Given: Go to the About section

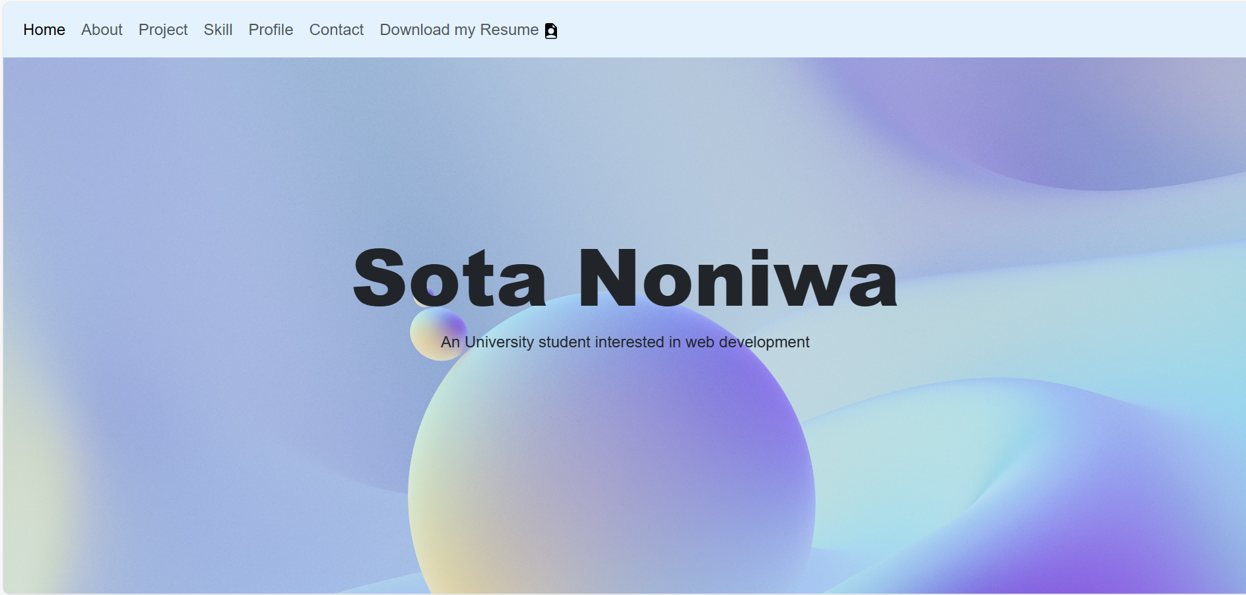Looking at the screenshot, I should pos(102,30).
